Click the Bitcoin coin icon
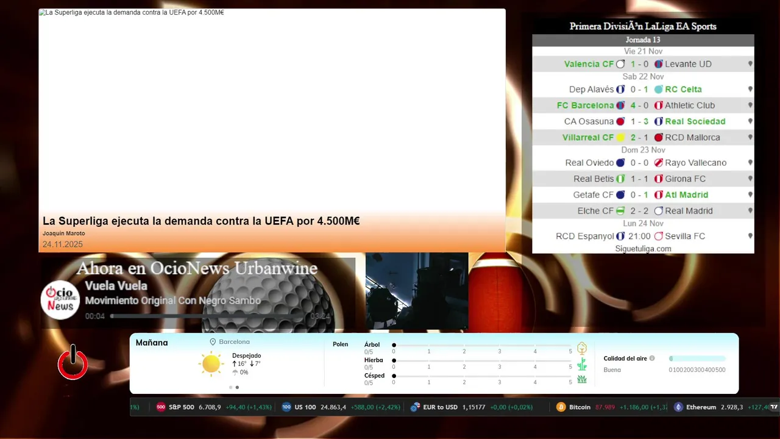780x439 pixels. click(561, 407)
